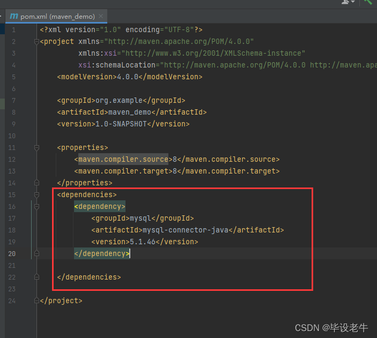Place cursor in the XML declaration on line 1

tap(121, 30)
